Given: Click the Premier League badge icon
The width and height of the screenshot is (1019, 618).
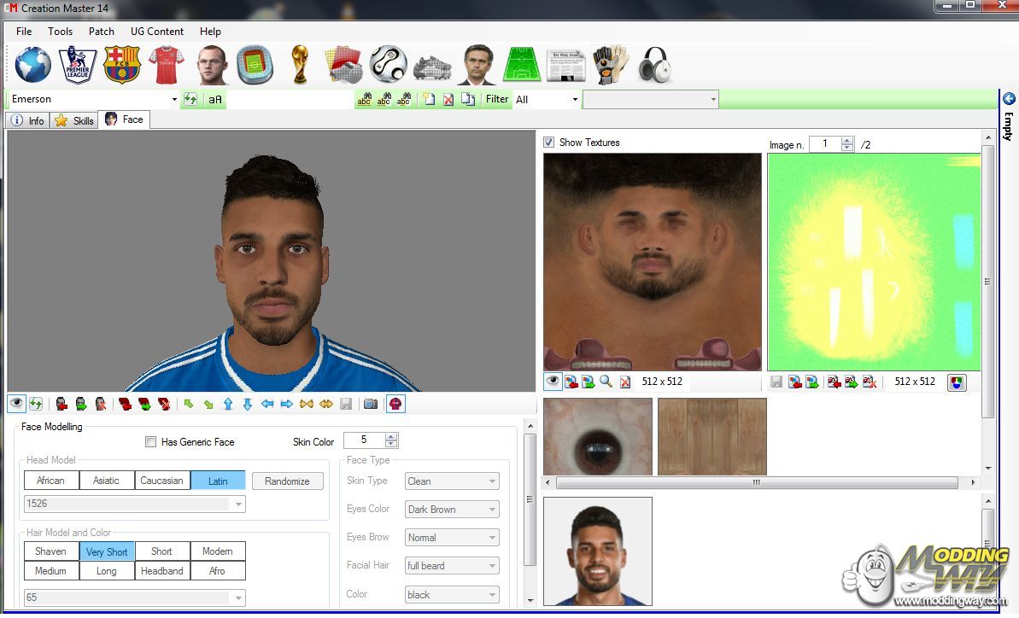Looking at the screenshot, I should (77, 65).
